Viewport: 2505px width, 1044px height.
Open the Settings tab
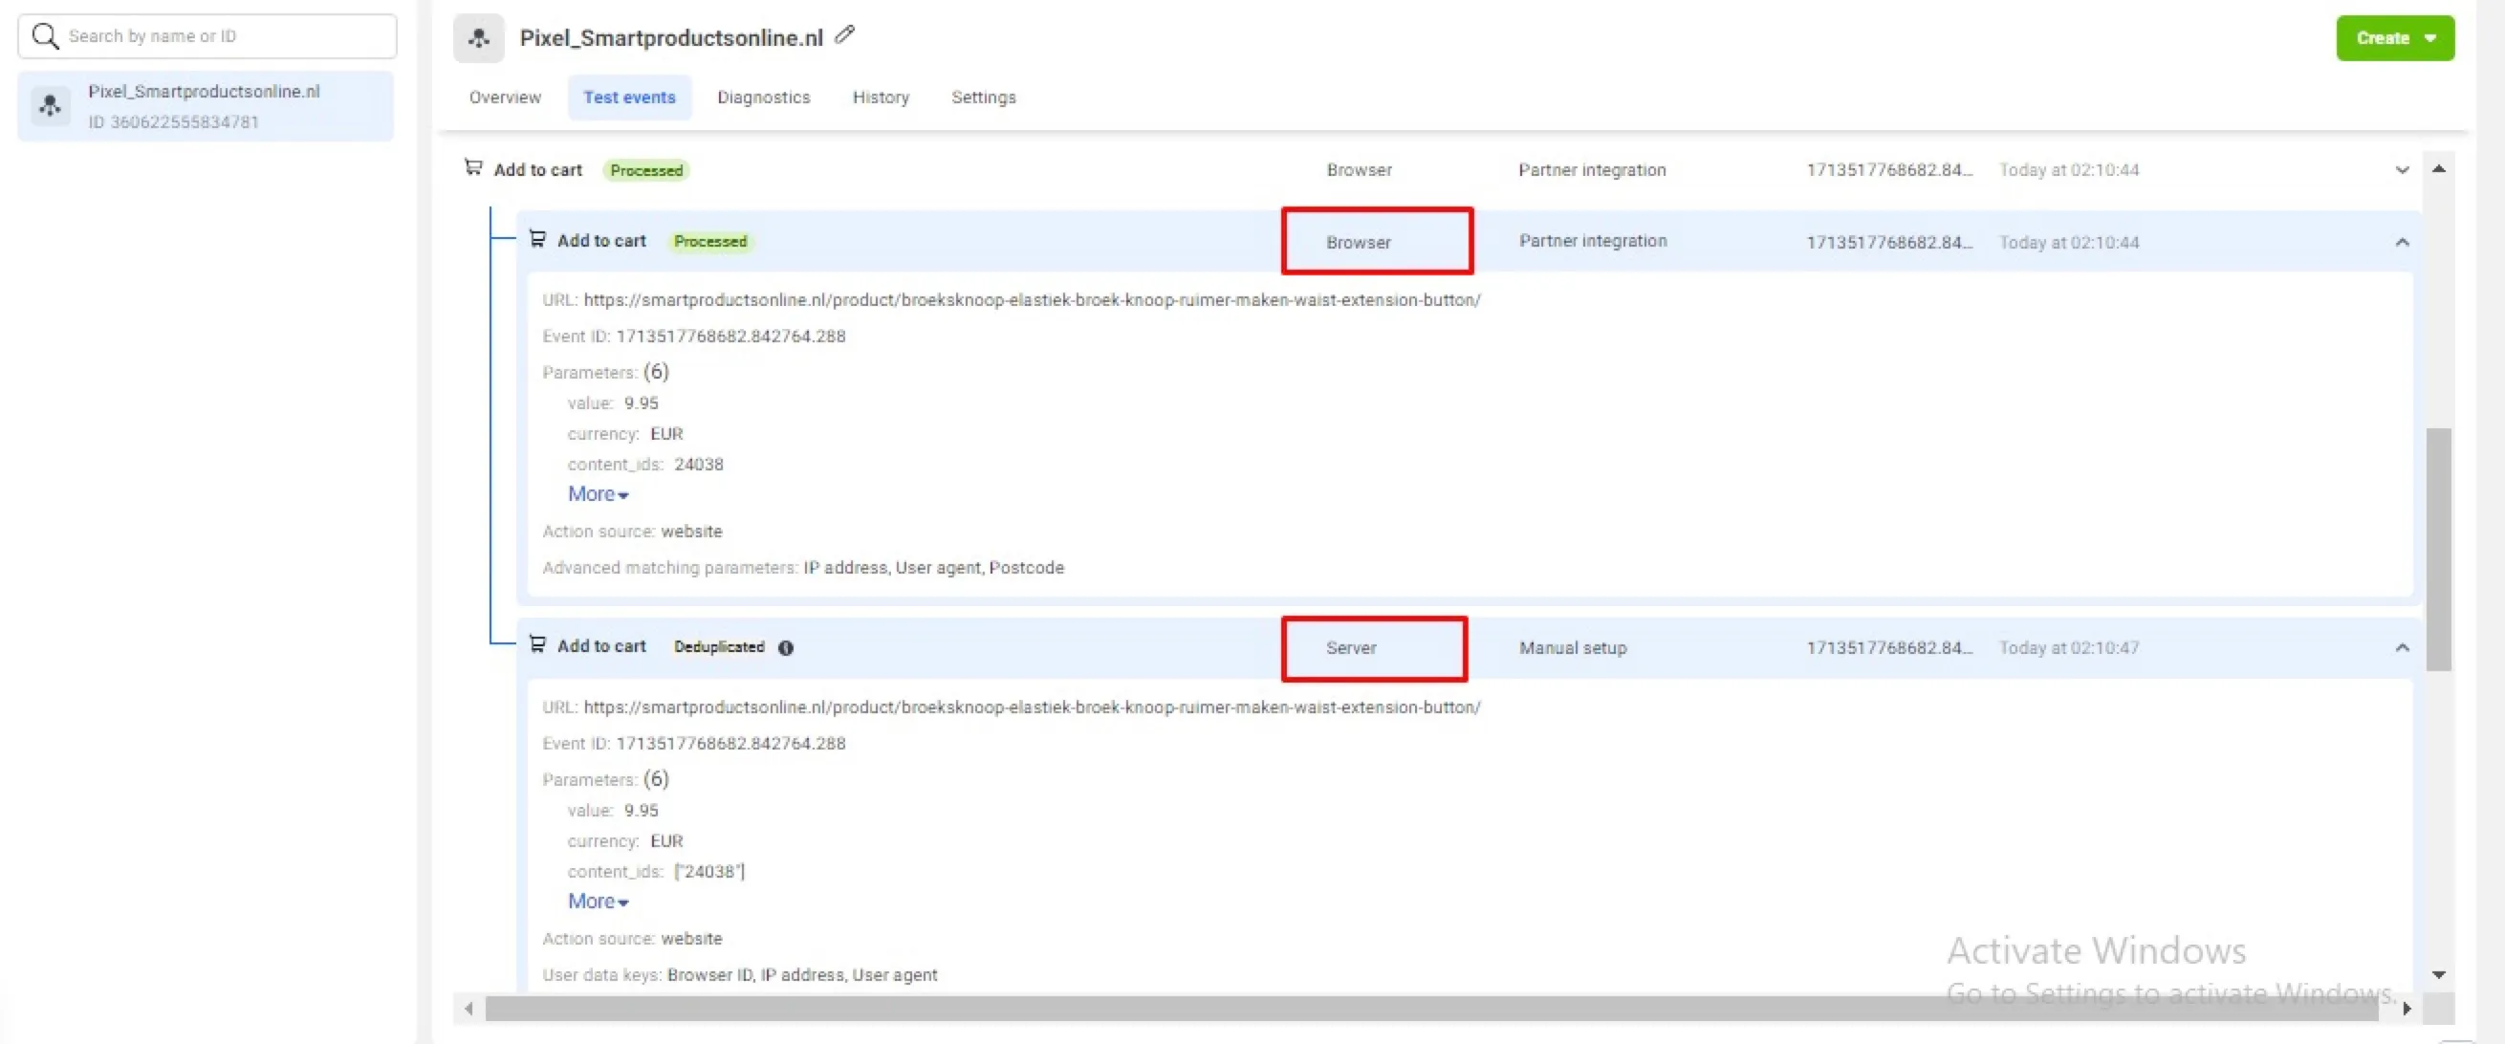[983, 98]
